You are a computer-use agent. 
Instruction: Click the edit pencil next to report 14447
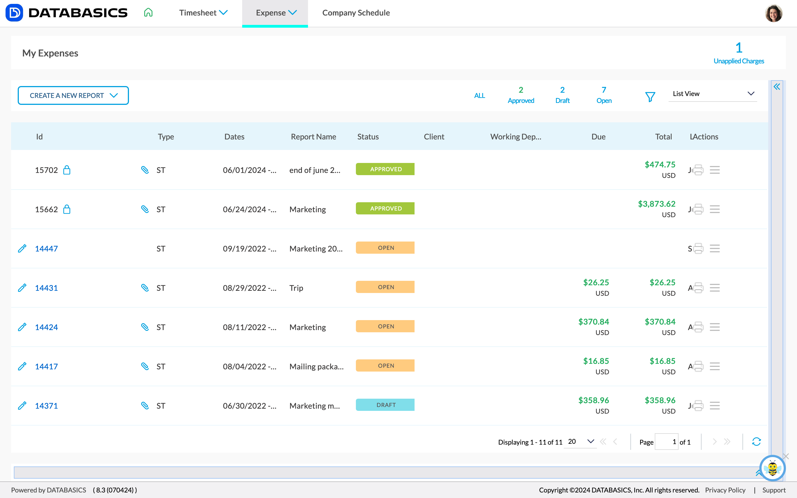(22, 249)
